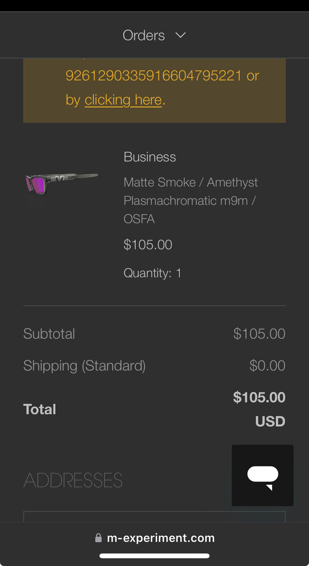Image resolution: width=309 pixels, height=566 pixels.
Task: Click the bold Total label
Action: tap(40, 409)
